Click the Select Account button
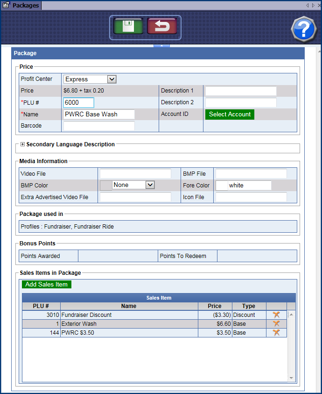Screen dimensions: 322x394 coord(230,115)
